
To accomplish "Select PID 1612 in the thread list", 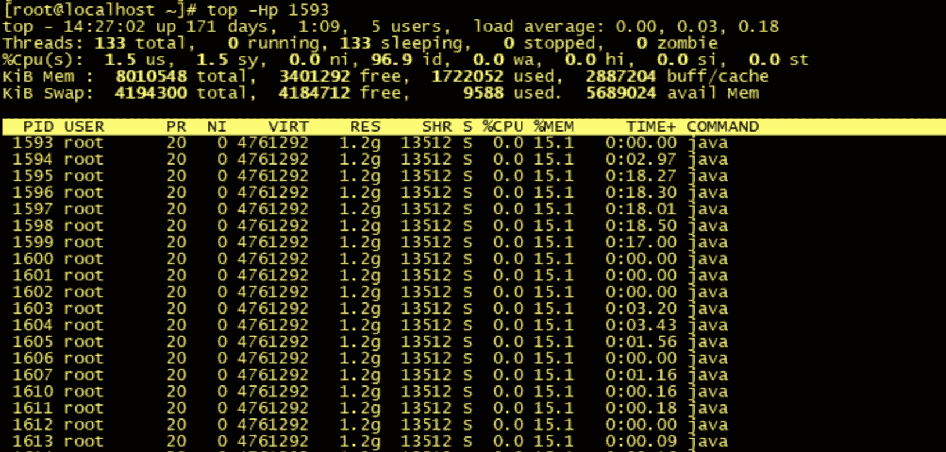I will pyautogui.click(x=33, y=425).
